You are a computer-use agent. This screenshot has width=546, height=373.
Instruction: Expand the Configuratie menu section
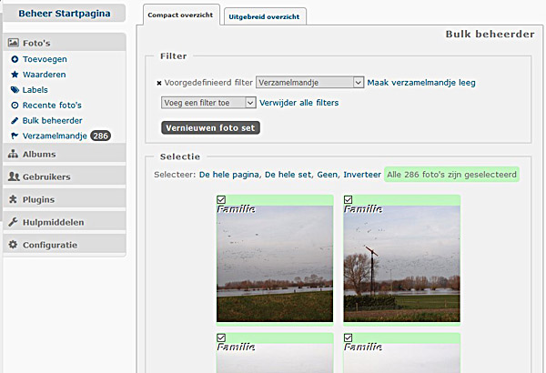[65, 245]
